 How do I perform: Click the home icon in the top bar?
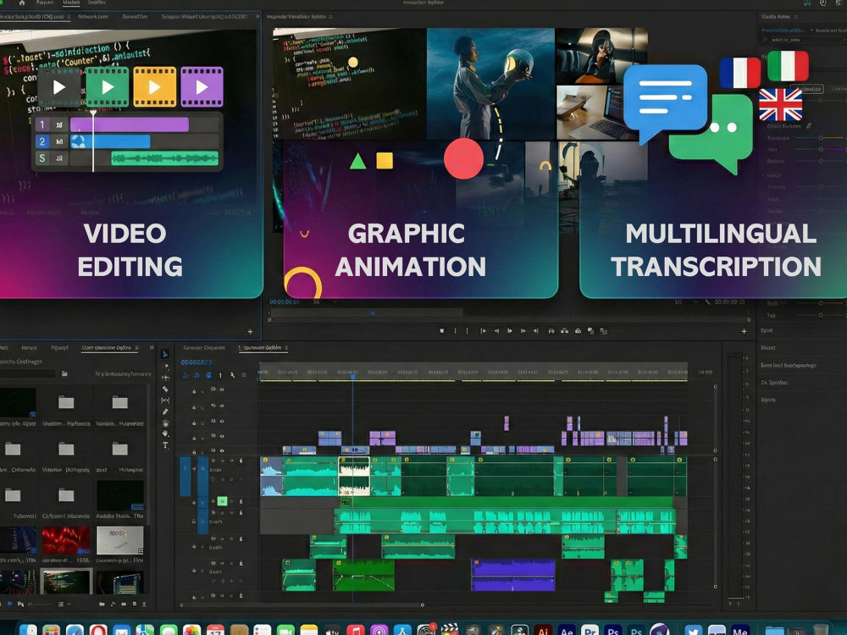tap(22, 3)
